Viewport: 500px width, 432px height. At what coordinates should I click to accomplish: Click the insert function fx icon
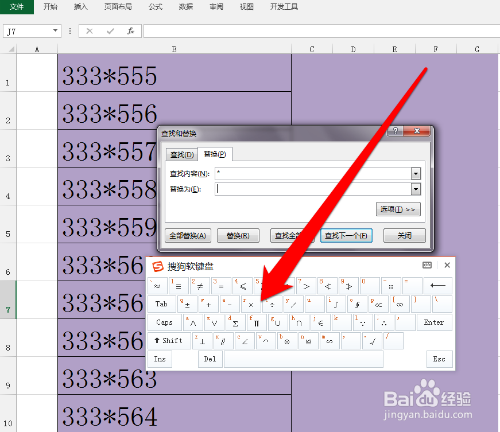click(x=131, y=31)
